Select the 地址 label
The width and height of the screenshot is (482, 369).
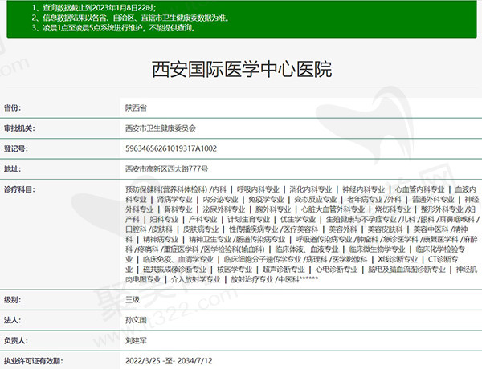12,168
